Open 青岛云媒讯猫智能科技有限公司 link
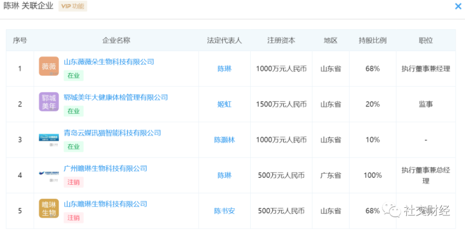 tap(112, 133)
